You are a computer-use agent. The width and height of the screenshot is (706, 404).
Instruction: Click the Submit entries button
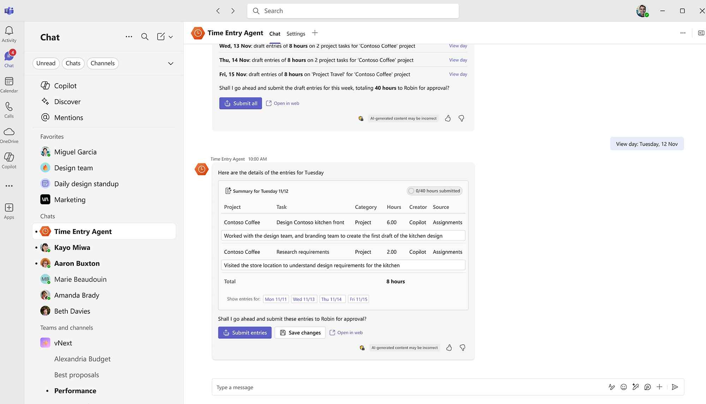click(245, 332)
